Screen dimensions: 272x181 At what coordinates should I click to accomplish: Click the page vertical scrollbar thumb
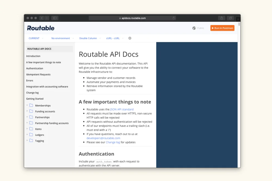pyautogui.click(x=239, y=24)
